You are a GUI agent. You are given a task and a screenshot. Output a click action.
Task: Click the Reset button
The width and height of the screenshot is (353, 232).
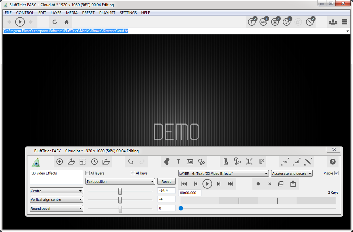pyautogui.click(x=166, y=182)
